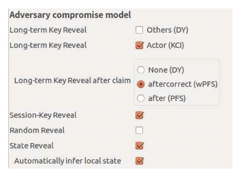
Task: Turn off the State Reveal checkbox
Action: [139, 146]
